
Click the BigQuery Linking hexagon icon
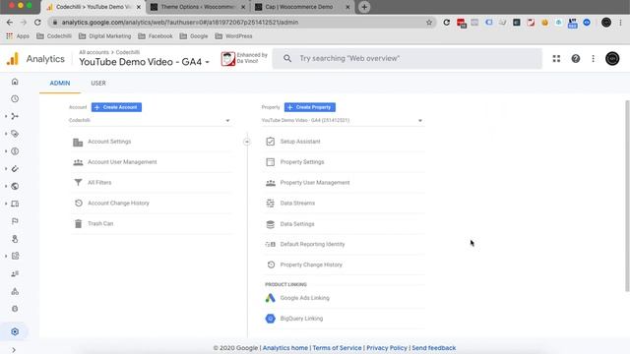click(271, 319)
